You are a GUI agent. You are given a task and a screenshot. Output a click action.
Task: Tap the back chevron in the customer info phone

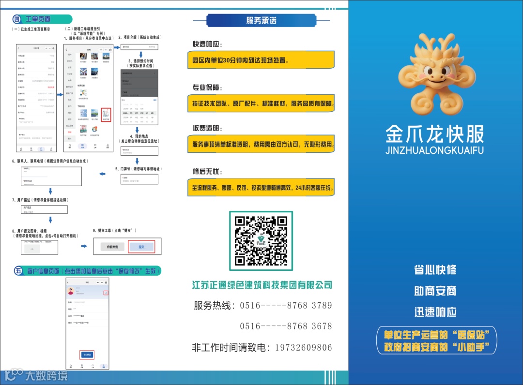point(68,282)
